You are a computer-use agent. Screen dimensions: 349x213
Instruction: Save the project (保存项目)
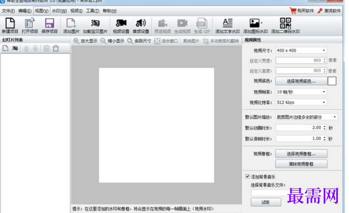[49, 25]
